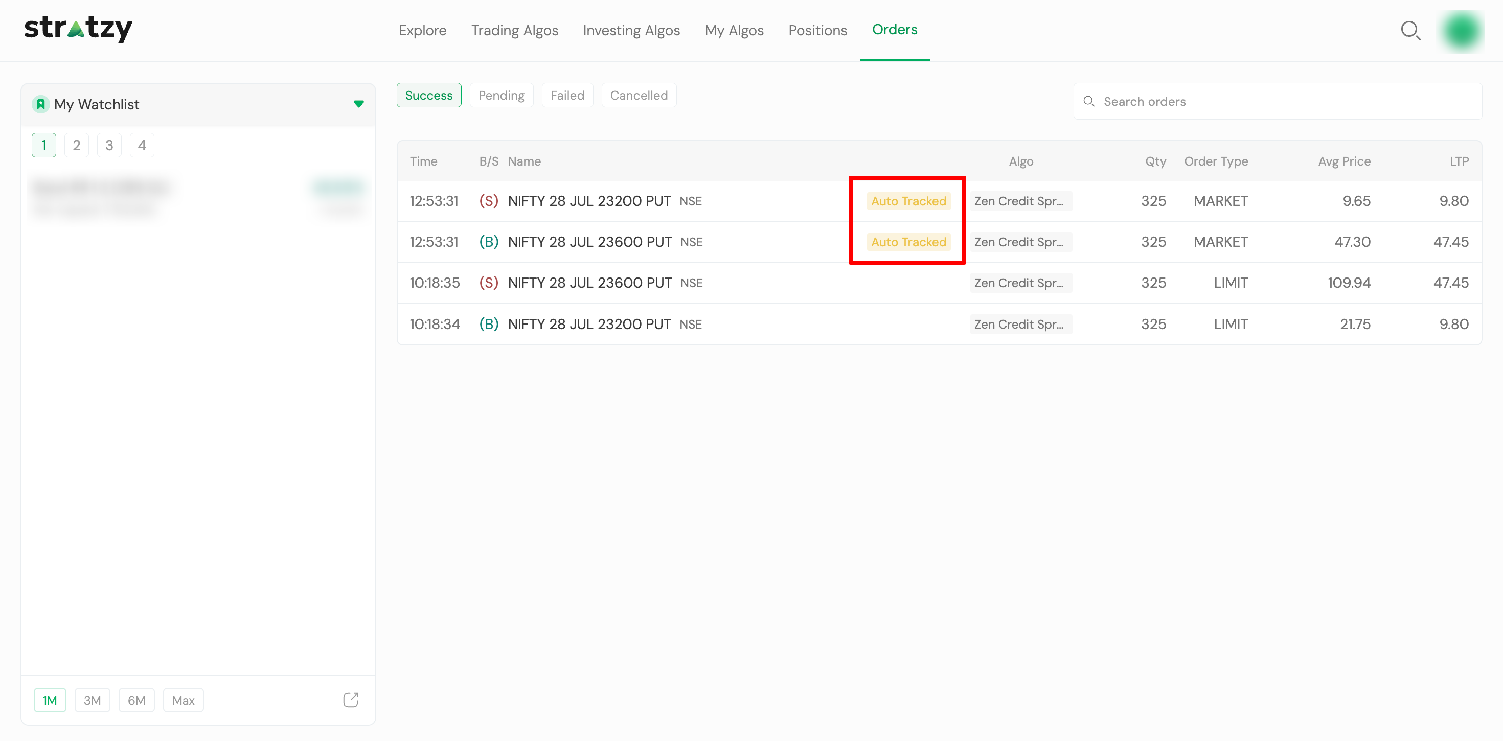Click the magnifier icon in Search orders field
The width and height of the screenshot is (1503, 741).
coord(1088,102)
